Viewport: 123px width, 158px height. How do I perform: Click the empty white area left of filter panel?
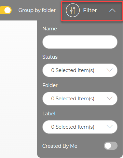18,89
